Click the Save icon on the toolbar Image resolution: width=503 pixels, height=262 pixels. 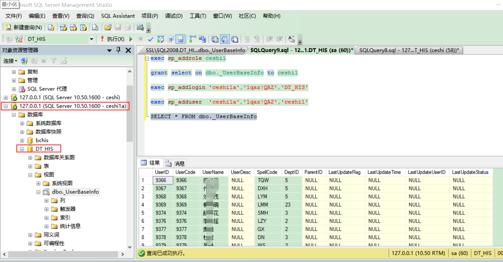(x=118, y=27)
